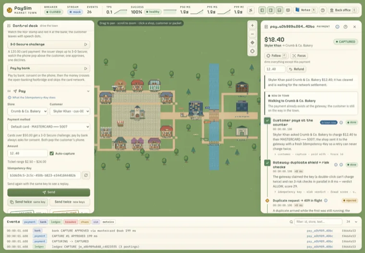Screen dimensions: 365x253
Task: Click the green Send button
Action: (49, 192)
